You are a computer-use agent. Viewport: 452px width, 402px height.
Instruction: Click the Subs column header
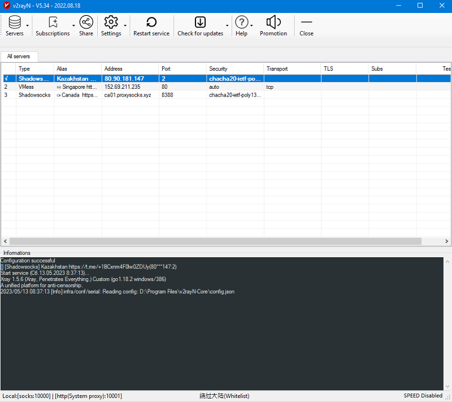pos(392,68)
